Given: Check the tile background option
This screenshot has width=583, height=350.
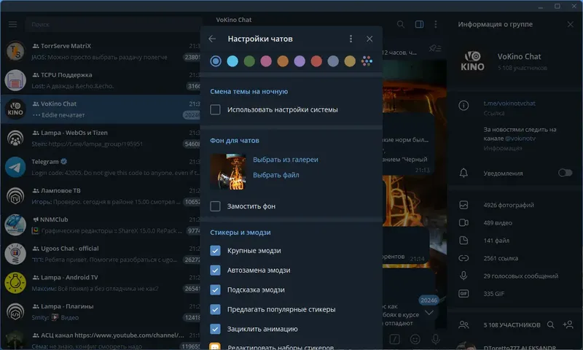Looking at the screenshot, I should coord(215,206).
